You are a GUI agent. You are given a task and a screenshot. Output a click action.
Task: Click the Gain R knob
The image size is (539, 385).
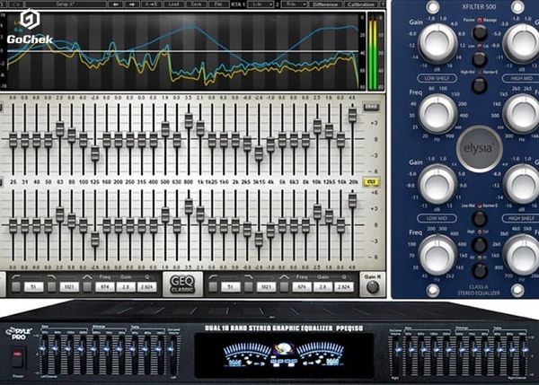point(373,287)
